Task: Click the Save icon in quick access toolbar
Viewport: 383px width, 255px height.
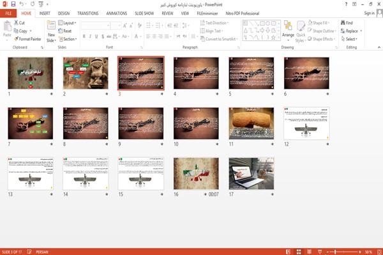Action: 13,4
